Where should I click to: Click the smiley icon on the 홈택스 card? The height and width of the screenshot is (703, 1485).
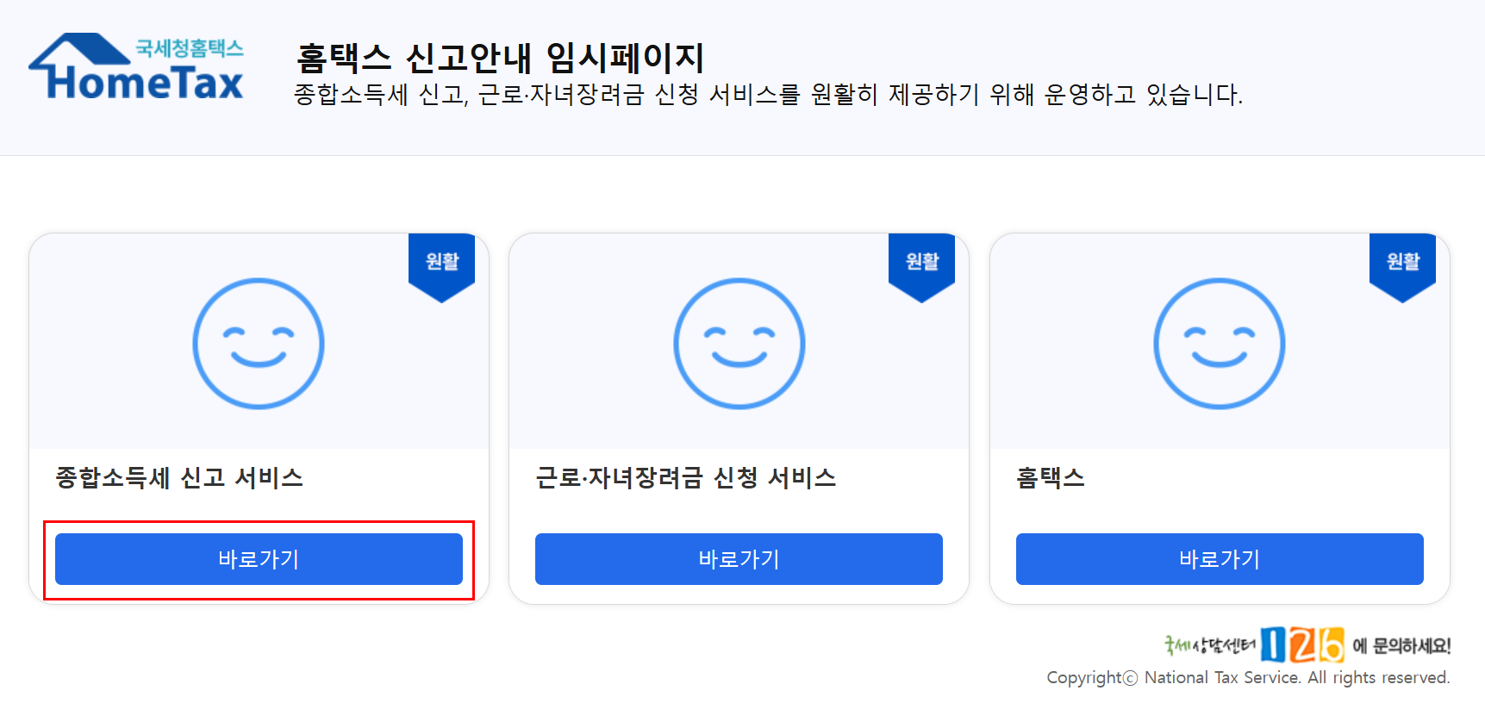1219,342
